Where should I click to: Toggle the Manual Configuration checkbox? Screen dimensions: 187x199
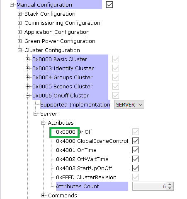coord(109,5)
